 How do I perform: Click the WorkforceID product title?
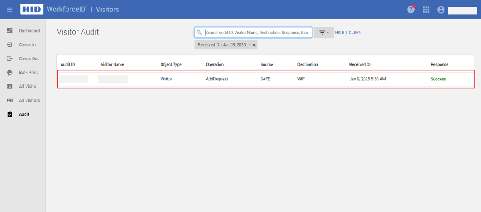67,10
